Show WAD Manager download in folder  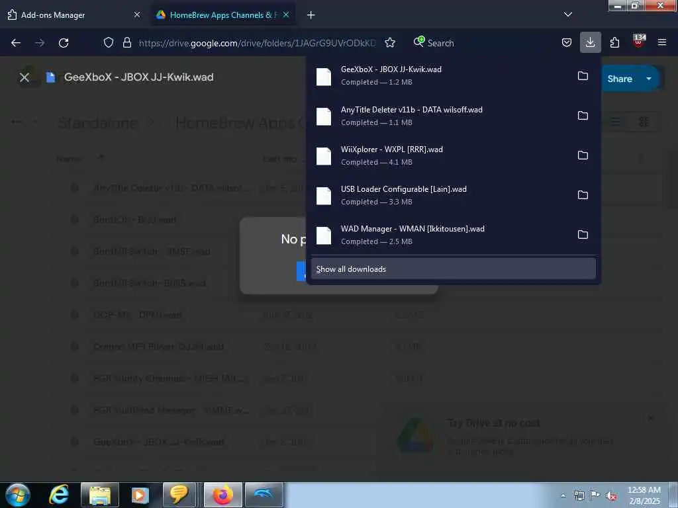(x=583, y=235)
